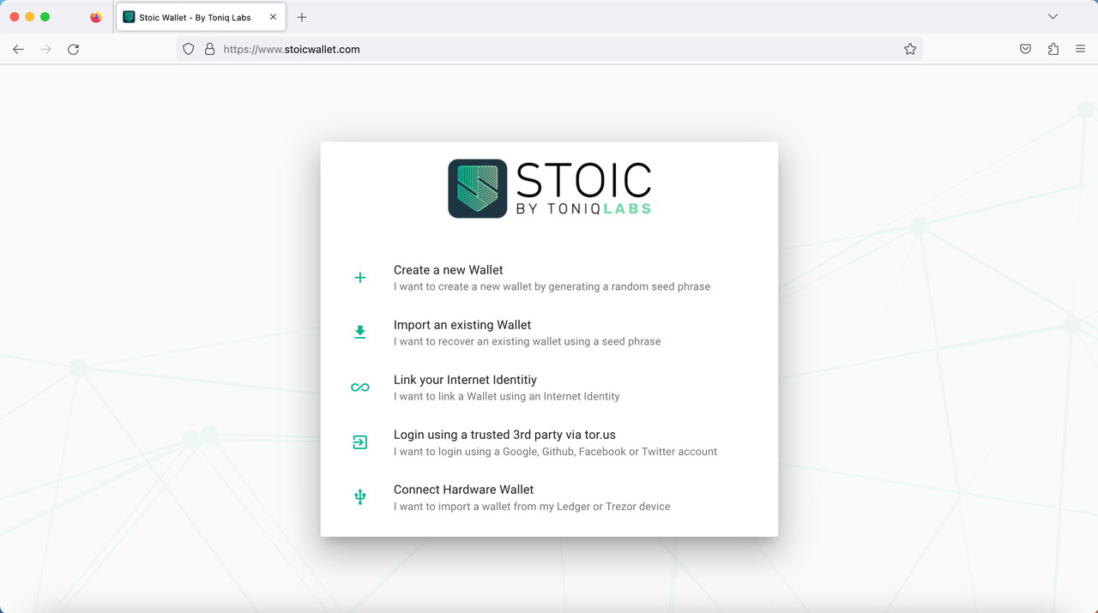
Task: Open the Pocket save icon
Action: click(x=1025, y=50)
